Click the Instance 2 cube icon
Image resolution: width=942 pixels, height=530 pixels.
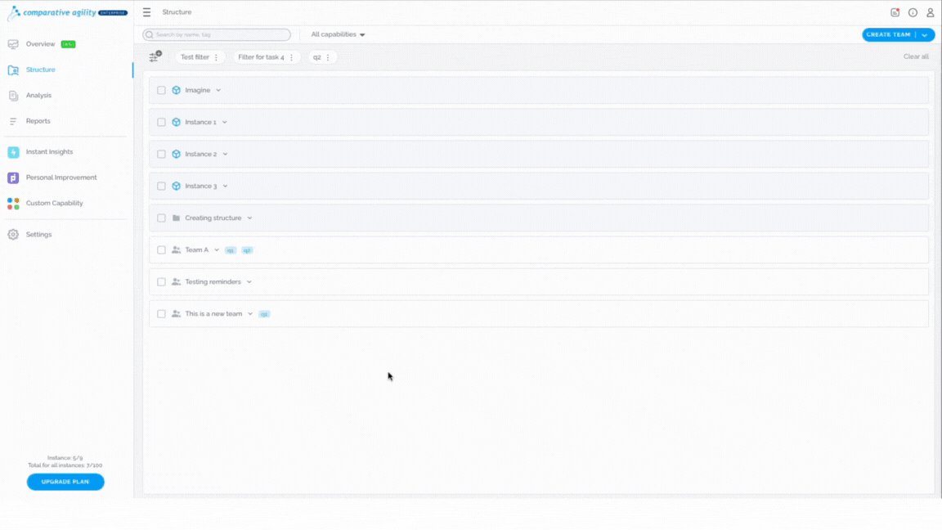click(176, 154)
